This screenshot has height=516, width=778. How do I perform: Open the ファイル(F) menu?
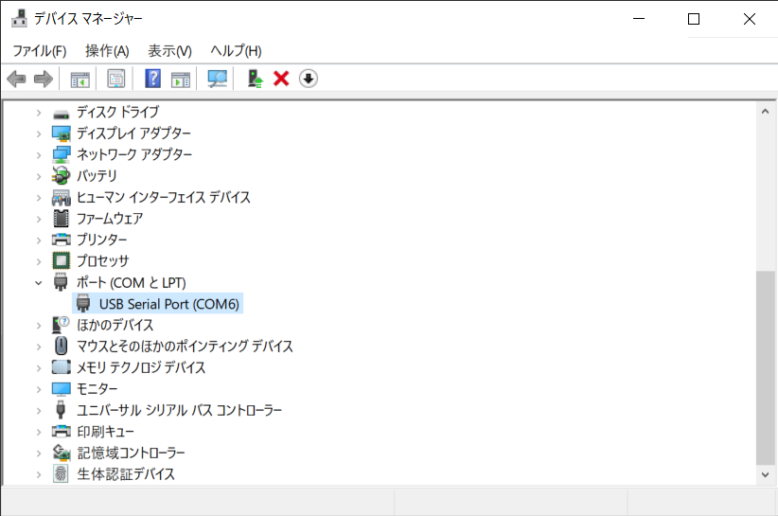[x=39, y=50]
